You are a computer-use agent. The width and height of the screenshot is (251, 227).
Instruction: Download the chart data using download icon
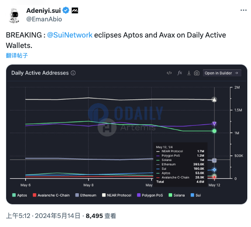pos(189,73)
